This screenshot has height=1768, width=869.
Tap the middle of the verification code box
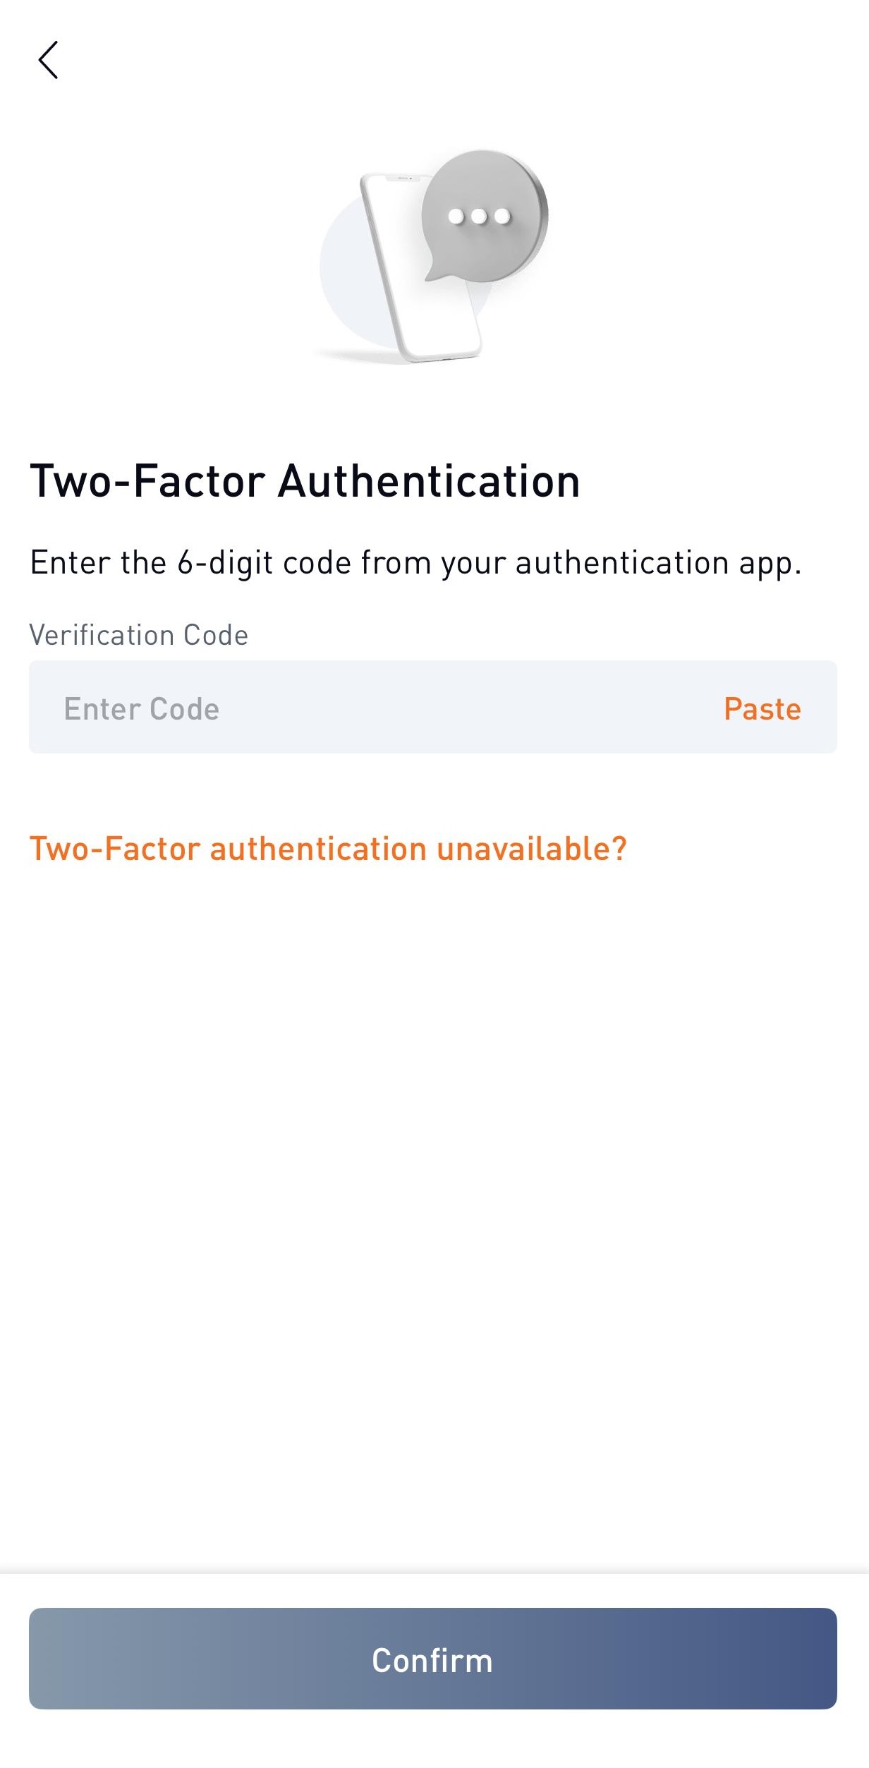[x=433, y=707]
